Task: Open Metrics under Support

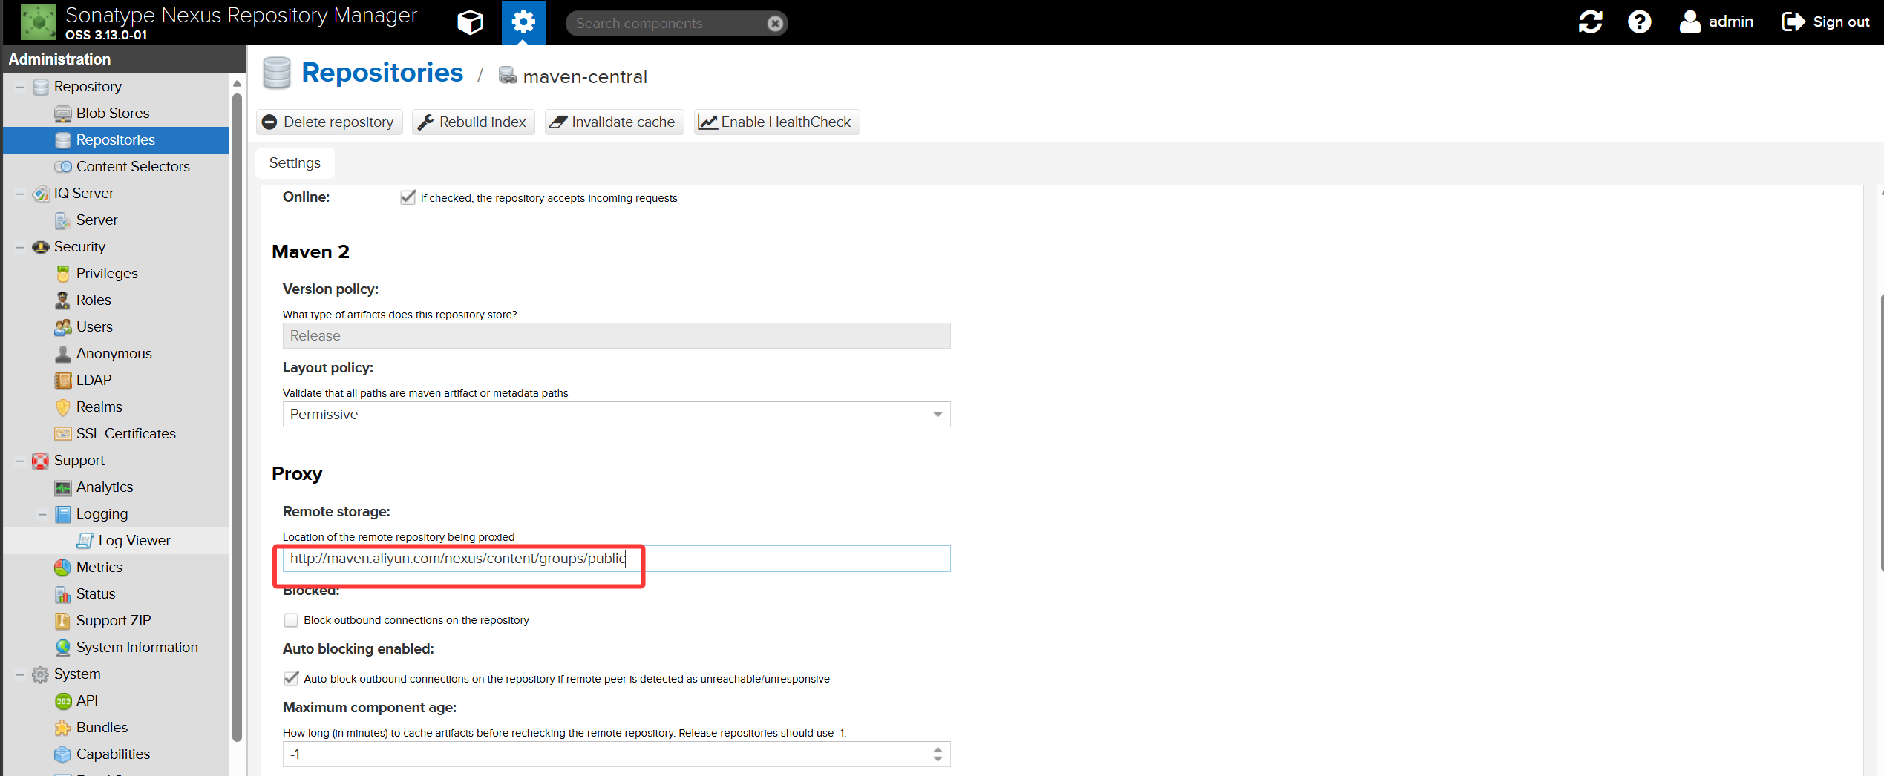Action: 99,567
